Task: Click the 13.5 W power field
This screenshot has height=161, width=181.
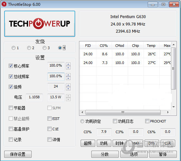Action: click(x=56, y=97)
